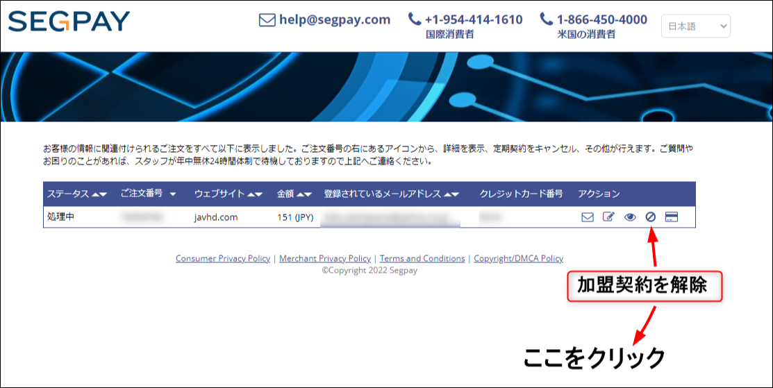Click the phone icon next to 1-866-450-4000
Viewport: 773px width, 388px height.
point(547,19)
